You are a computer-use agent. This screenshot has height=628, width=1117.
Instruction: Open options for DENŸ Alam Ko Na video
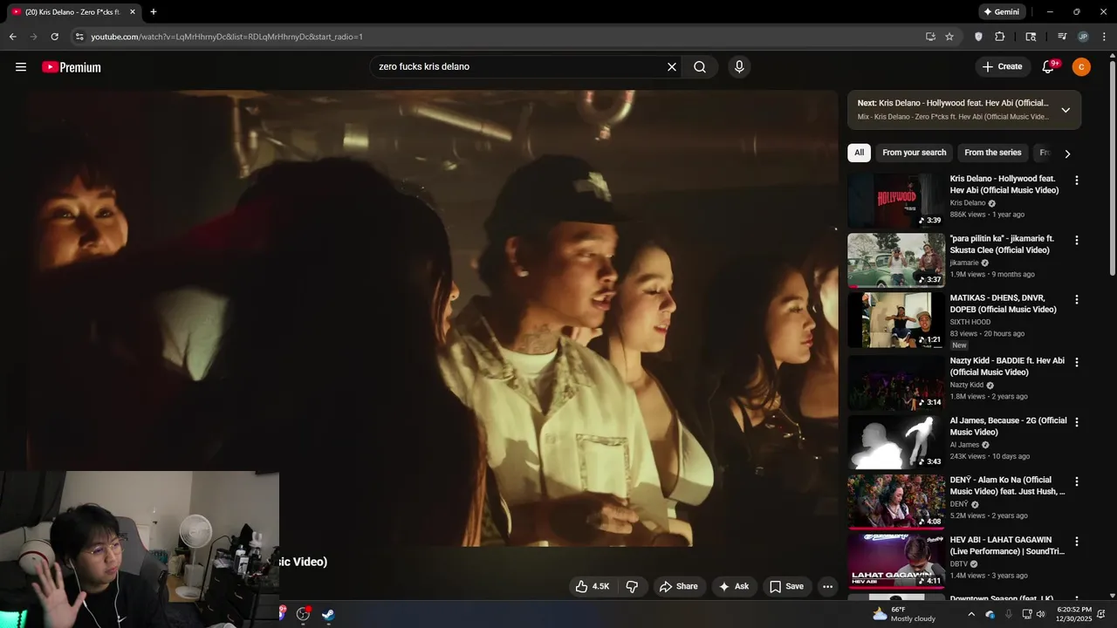(x=1076, y=481)
